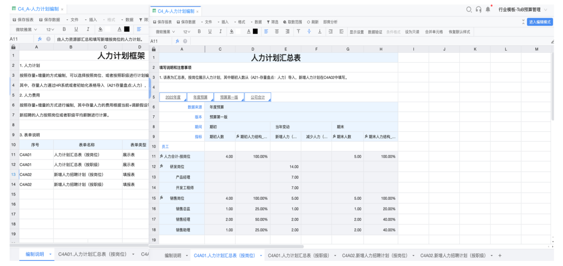Click 显示设置 toolbar option
Viewport: 563px width, 266px height.
pyautogui.click(x=357, y=32)
